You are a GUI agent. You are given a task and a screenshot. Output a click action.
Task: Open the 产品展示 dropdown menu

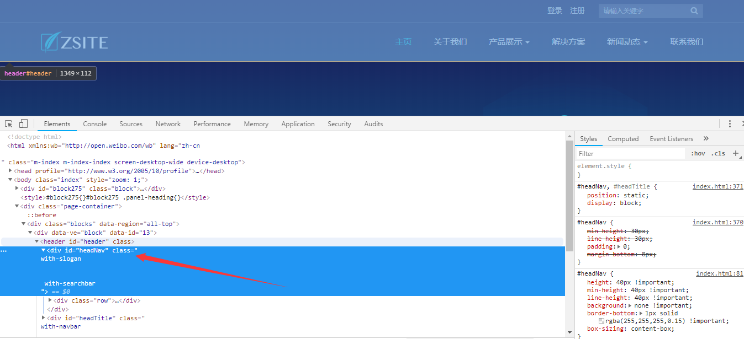coord(509,42)
